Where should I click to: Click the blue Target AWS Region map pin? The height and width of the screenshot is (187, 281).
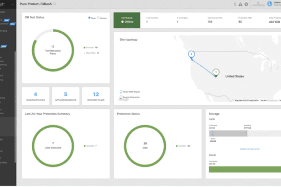click(x=191, y=55)
